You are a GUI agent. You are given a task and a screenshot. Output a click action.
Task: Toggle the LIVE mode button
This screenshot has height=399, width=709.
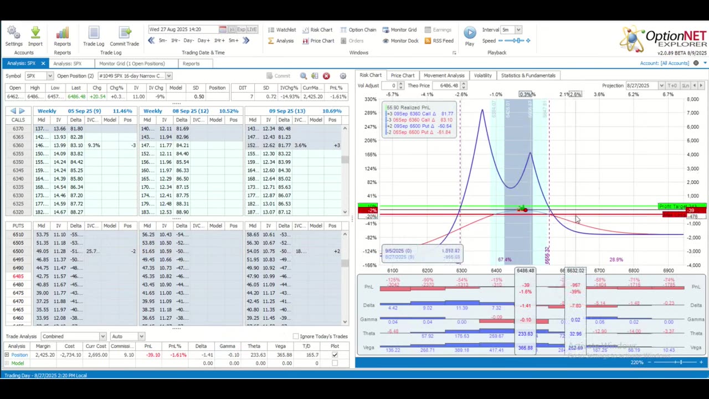click(252, 29)
